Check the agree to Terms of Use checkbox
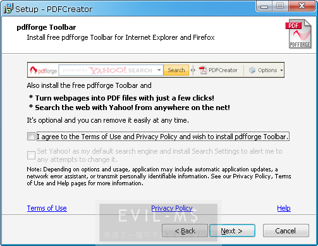The image size is (318, 246). pos(31,137)
